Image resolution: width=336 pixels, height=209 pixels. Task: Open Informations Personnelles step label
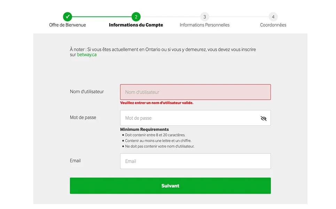coord(204,25)
